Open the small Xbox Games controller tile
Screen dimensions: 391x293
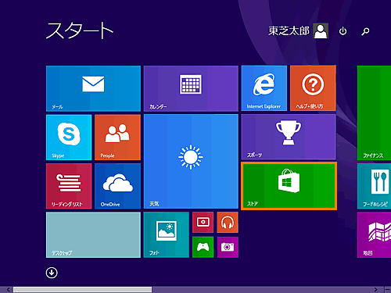[203, 247]
